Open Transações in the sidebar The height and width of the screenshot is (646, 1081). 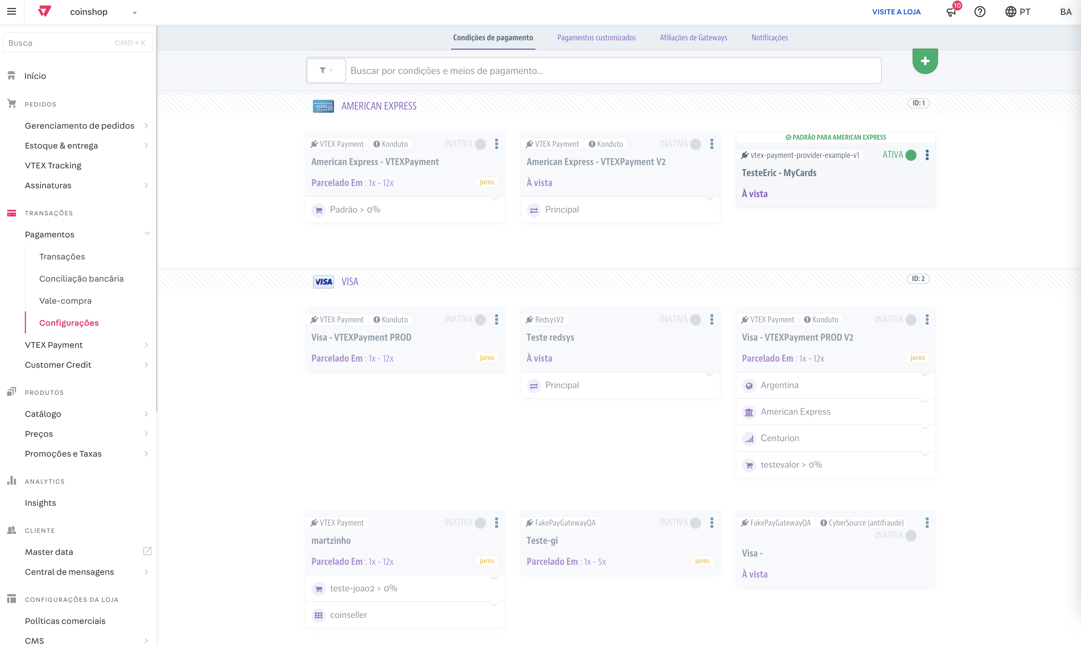click(62, 256)
